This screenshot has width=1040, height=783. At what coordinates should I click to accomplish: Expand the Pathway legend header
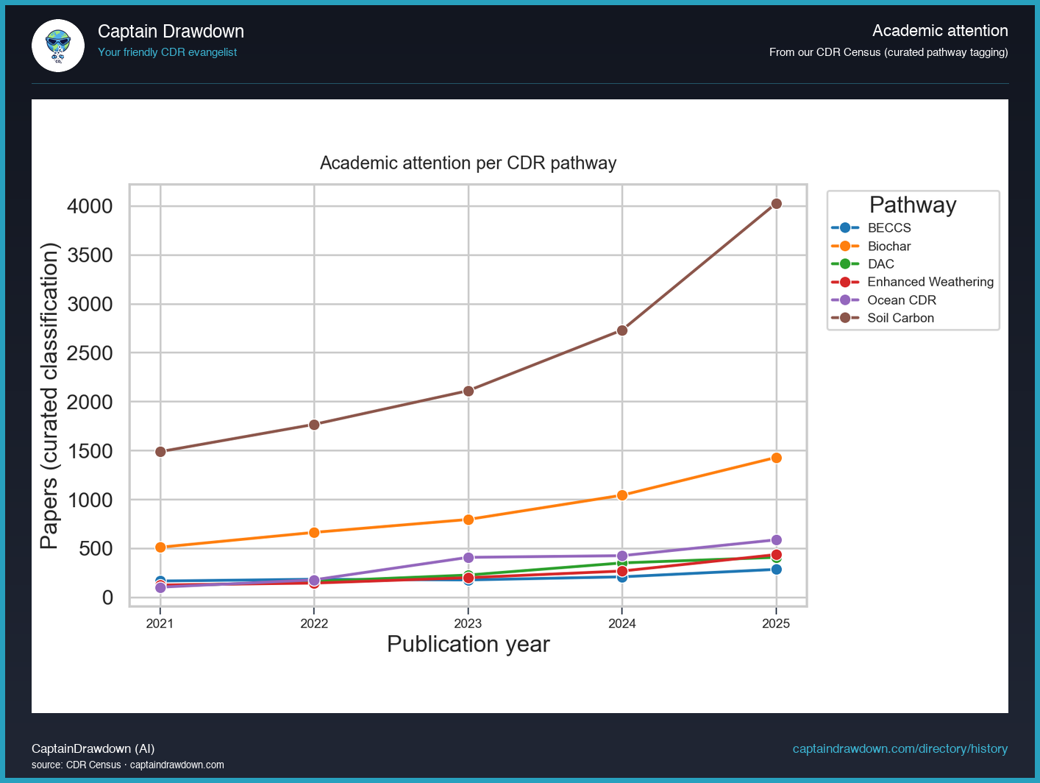click(x=913, y=205)
